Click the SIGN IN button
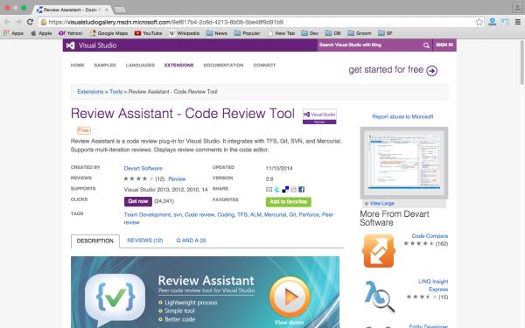 point(444,45)
